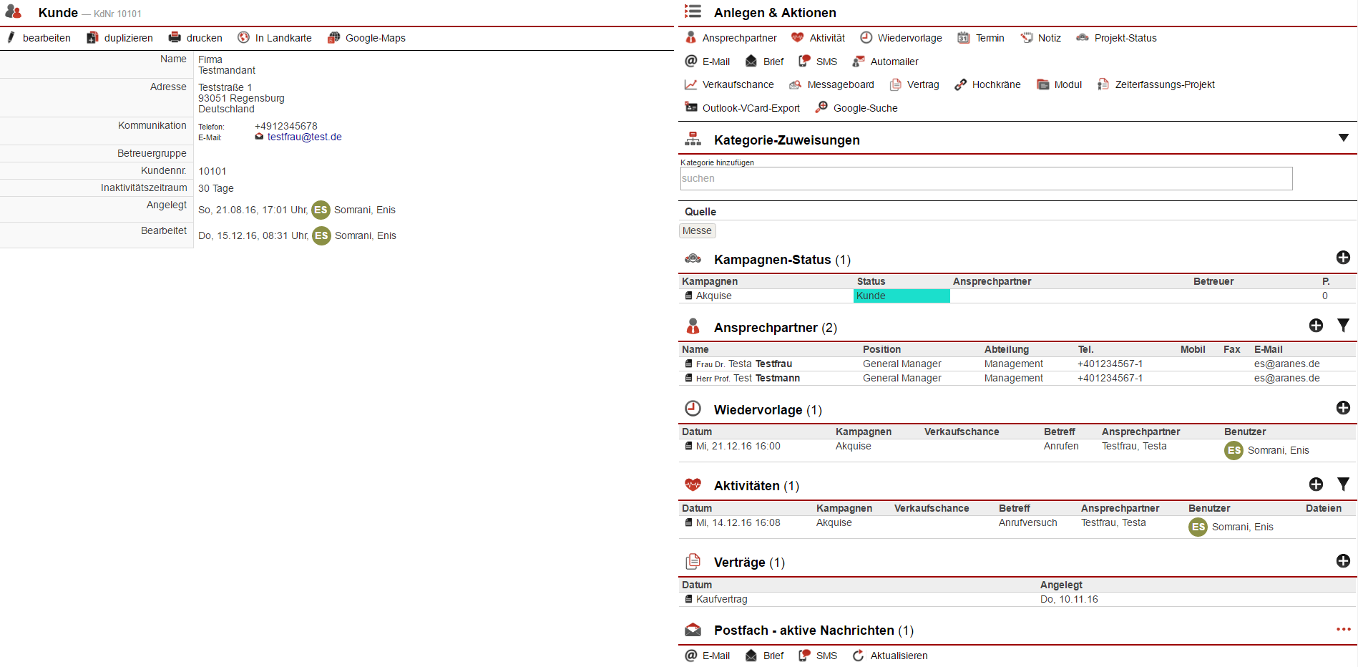This screenshot has width=1358, height=667.
Task: Open the Hochkräne action
Action: (987, 84)
